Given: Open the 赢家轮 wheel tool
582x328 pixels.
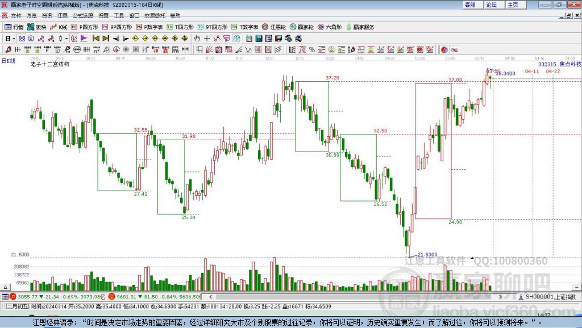Looking at the screenshot, I should click(302, 27).
